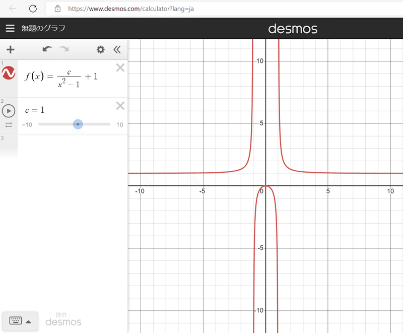Edit the c = 1 value

35,110
